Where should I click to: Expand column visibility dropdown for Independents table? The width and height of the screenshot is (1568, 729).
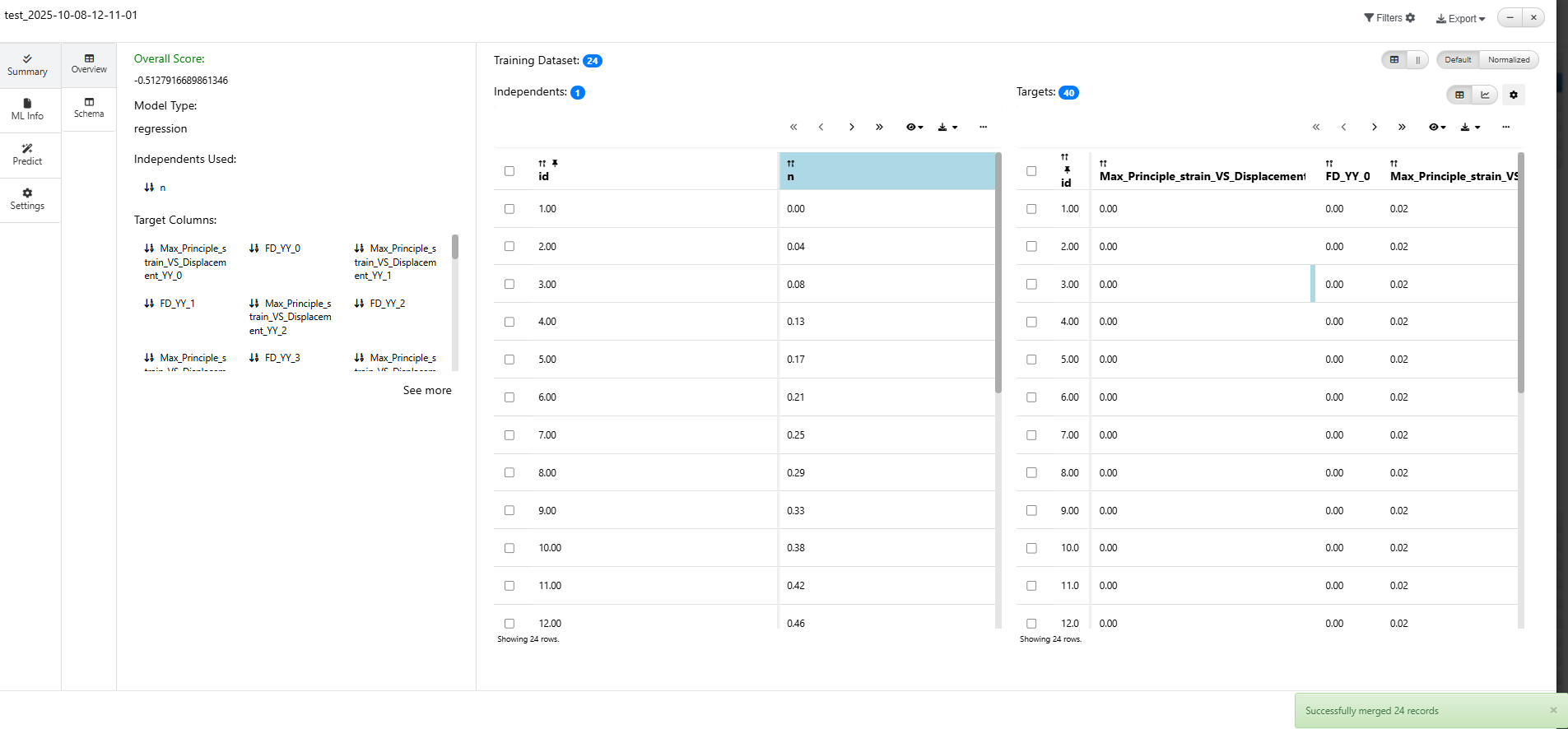tap(914, 128)
